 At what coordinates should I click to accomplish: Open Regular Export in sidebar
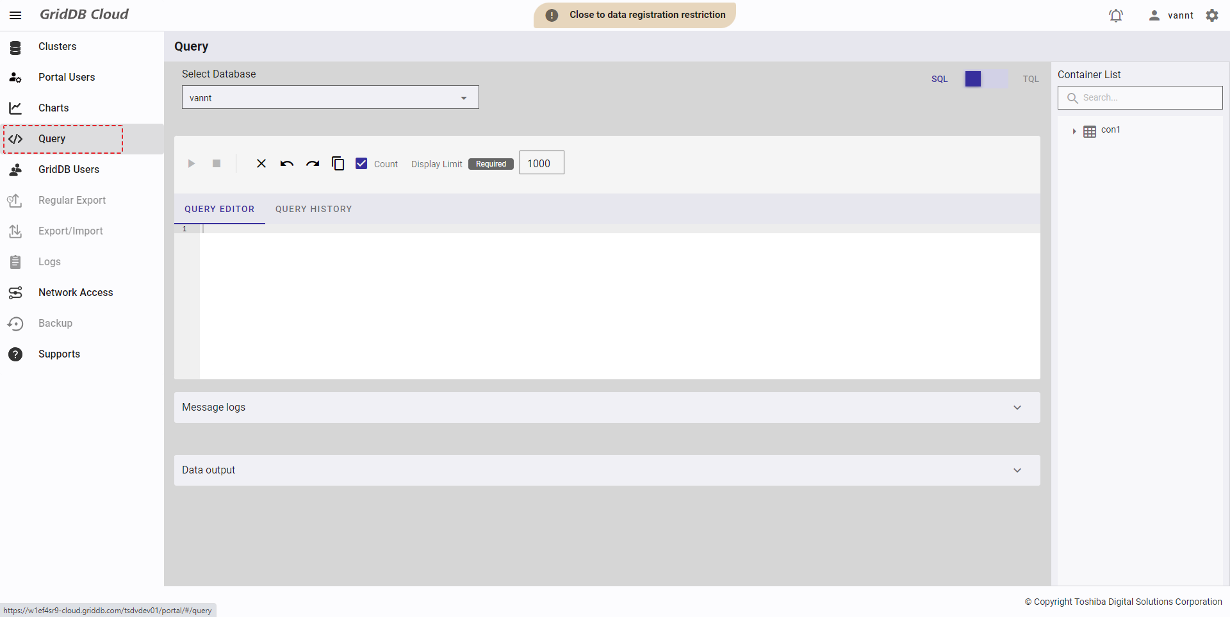coord(72,200)
